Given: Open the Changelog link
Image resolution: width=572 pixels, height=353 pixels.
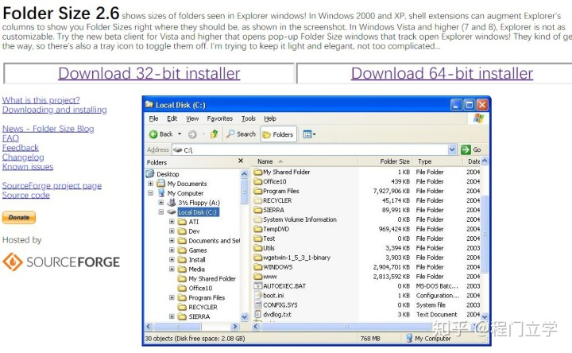Looking at the screenshot, I should pyautogui.click(x=23, y=157).
